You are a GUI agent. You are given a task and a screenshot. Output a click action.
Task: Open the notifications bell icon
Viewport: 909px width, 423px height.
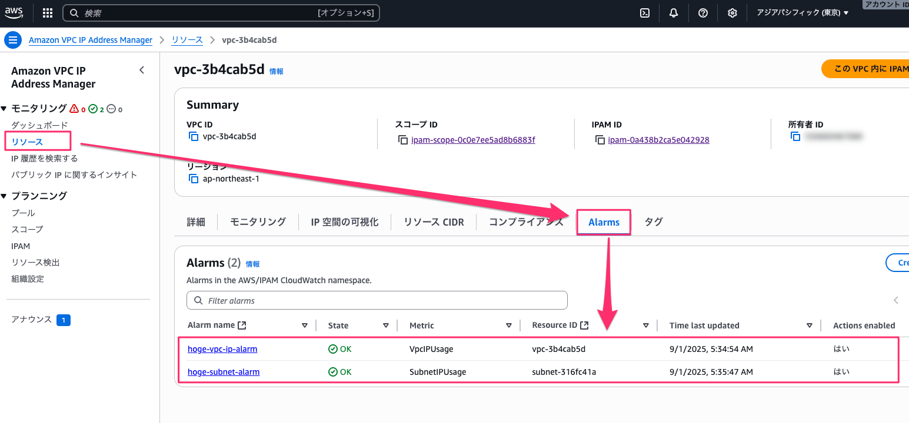[674, 13]
